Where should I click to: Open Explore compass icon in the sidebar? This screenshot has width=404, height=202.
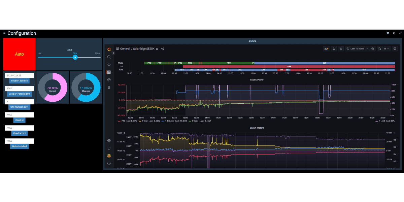[109, 80]
